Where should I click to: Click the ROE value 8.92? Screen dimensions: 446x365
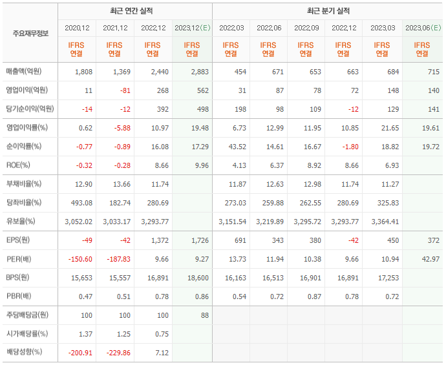click(314, 166)
